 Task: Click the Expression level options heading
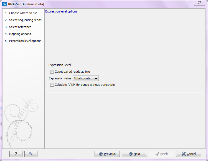(61, 12)
